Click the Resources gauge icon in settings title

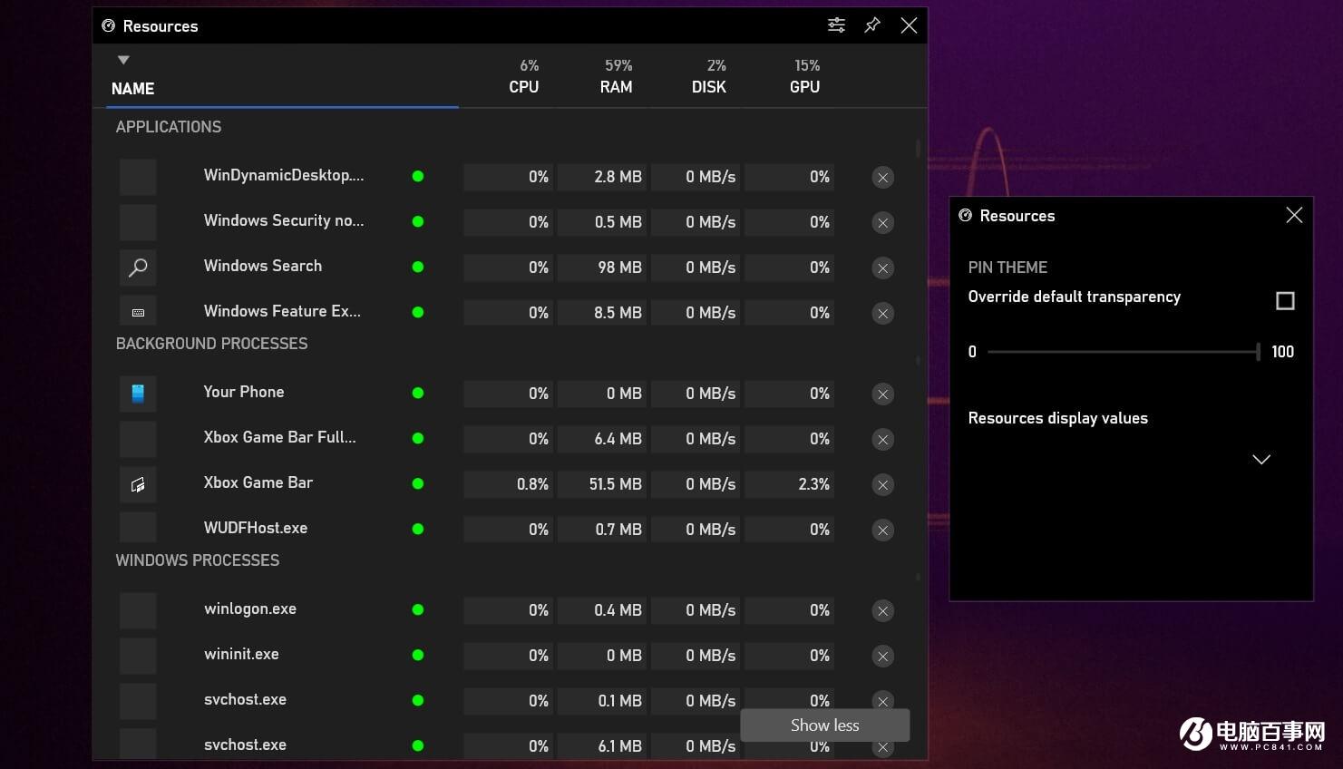click(x=965, y=215)
